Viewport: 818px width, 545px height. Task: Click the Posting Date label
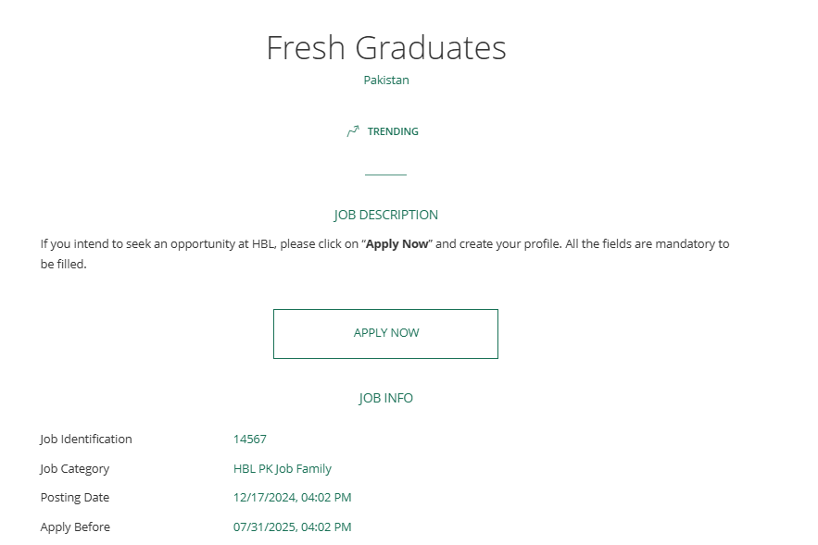tap(75, 498)
